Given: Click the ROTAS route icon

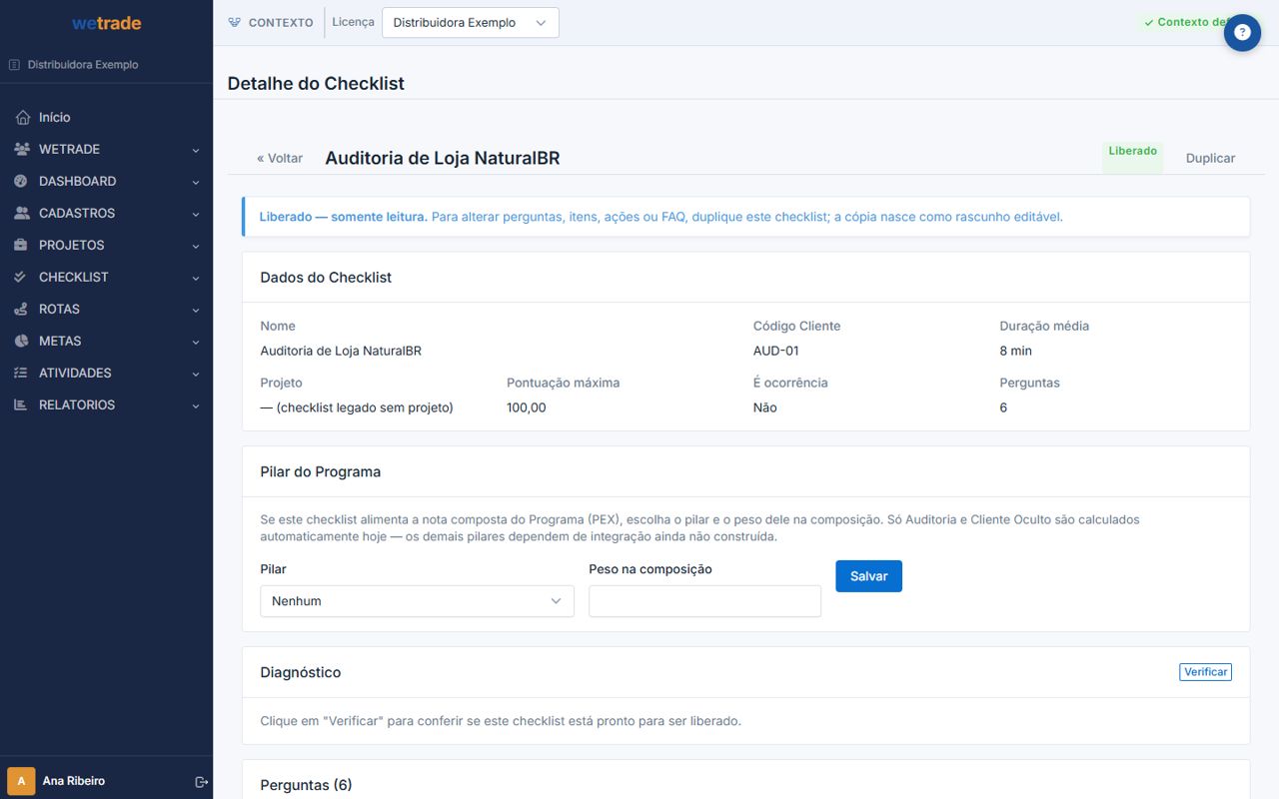Looking at the screenshot, I should 22,309.
